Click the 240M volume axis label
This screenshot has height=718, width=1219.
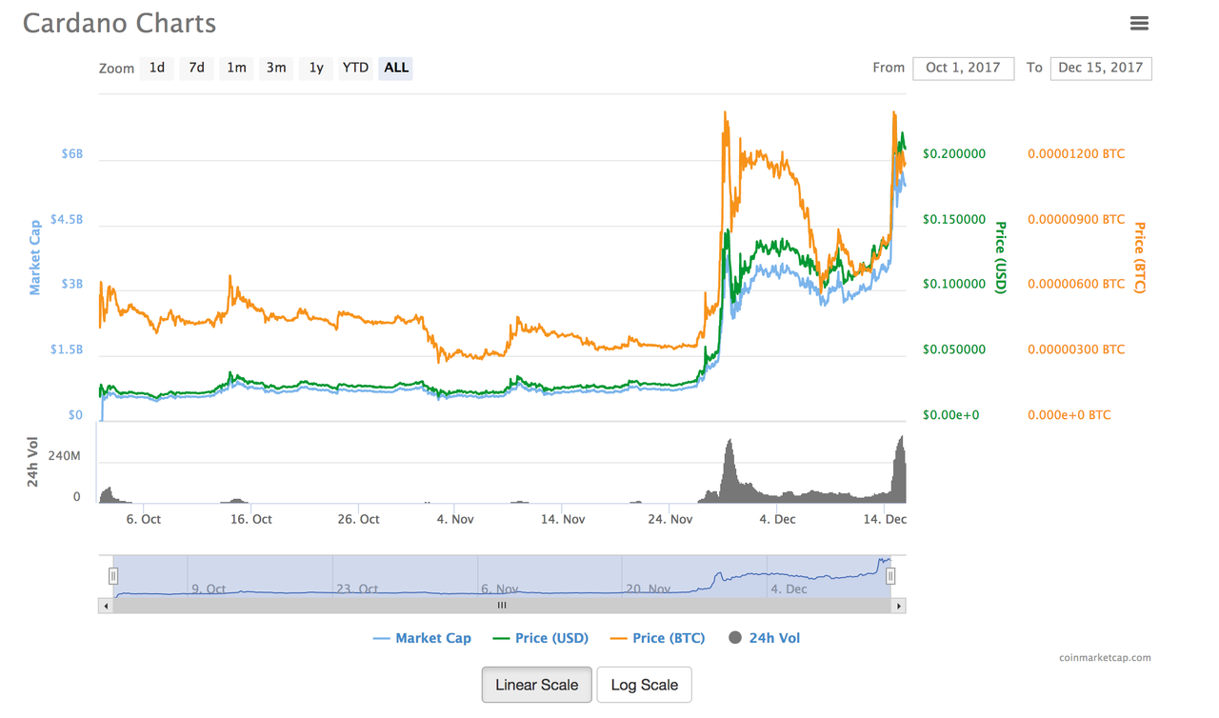click(x=64, y=456)
